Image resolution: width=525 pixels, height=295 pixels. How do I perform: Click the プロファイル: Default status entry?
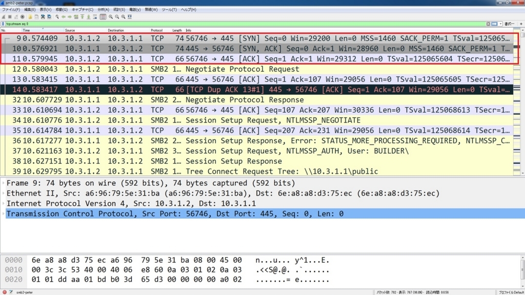[511, 292]
